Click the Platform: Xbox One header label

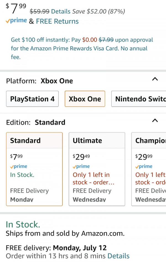pyautogui.click(x=40, y=81)
